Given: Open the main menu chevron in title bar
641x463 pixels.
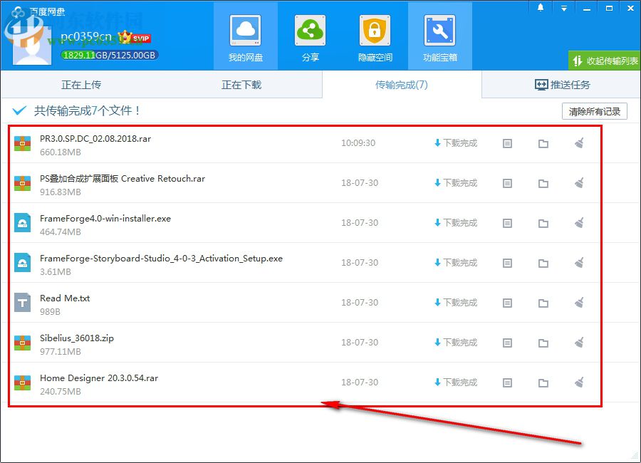Looking at the screenshot, I should [x=563, y=7].
